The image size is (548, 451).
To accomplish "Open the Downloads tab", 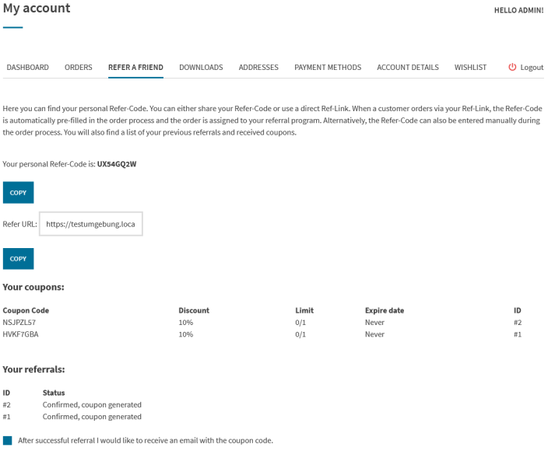I will tap(201, 68).
